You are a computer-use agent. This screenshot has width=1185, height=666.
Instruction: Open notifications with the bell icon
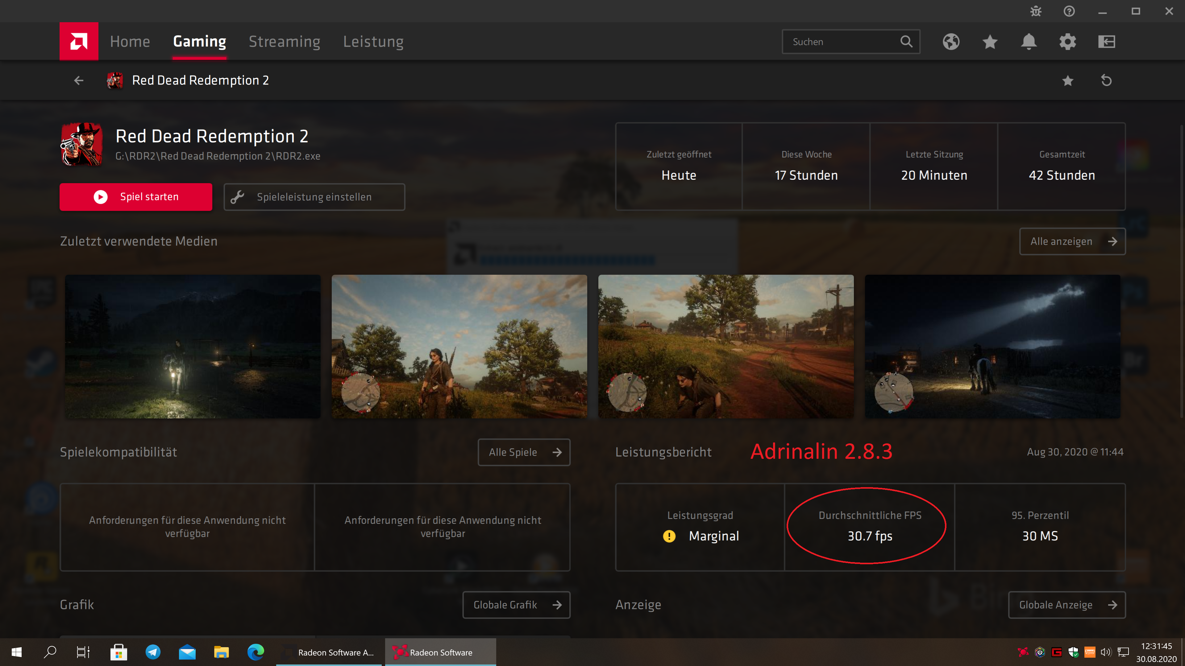click(1029, 41)
